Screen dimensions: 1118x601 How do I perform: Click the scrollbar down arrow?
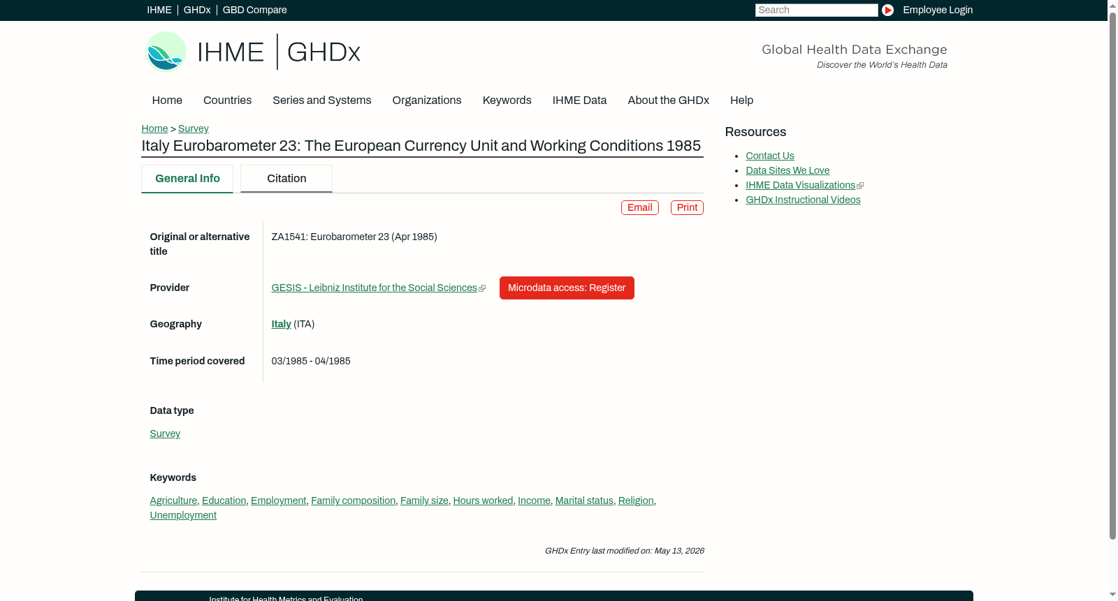1112,595
